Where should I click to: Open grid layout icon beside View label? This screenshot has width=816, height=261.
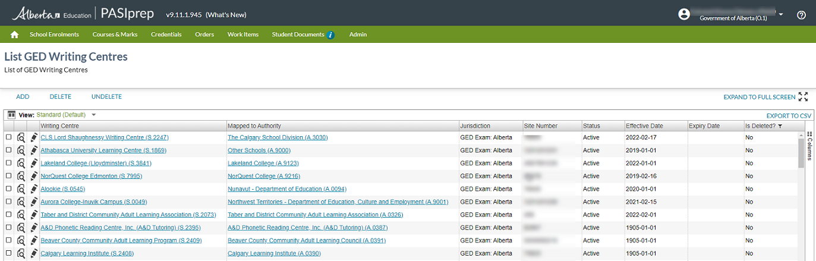11,115
